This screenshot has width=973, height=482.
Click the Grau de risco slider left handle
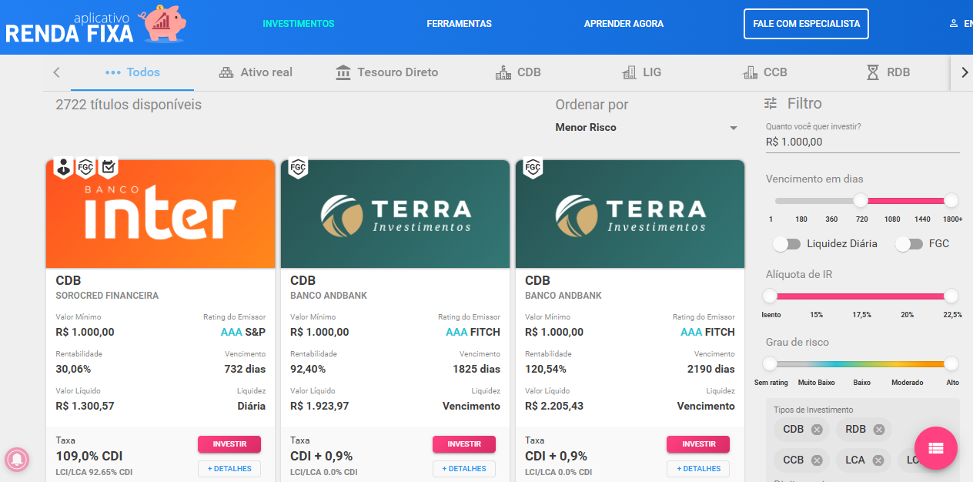tap(769, 363)
